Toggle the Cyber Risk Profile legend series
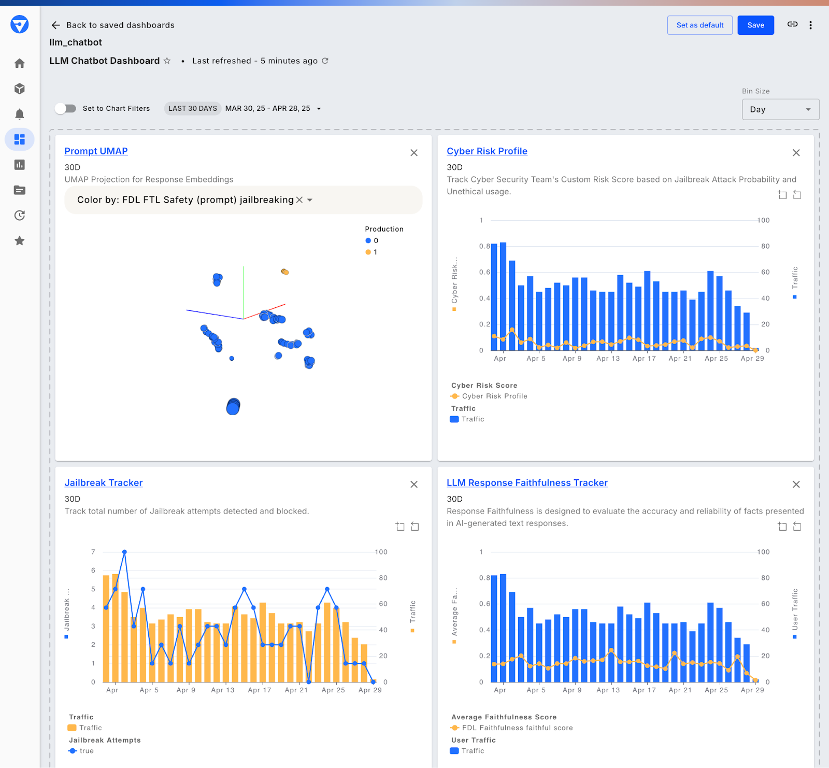The width and height of the screenshot is (829, 768). (x=494, y=396)
